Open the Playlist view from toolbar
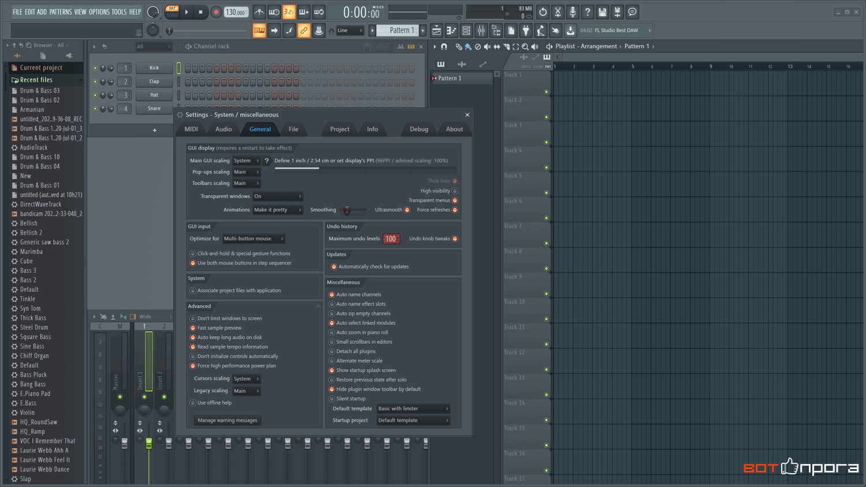866x487 pixels. 436,31
